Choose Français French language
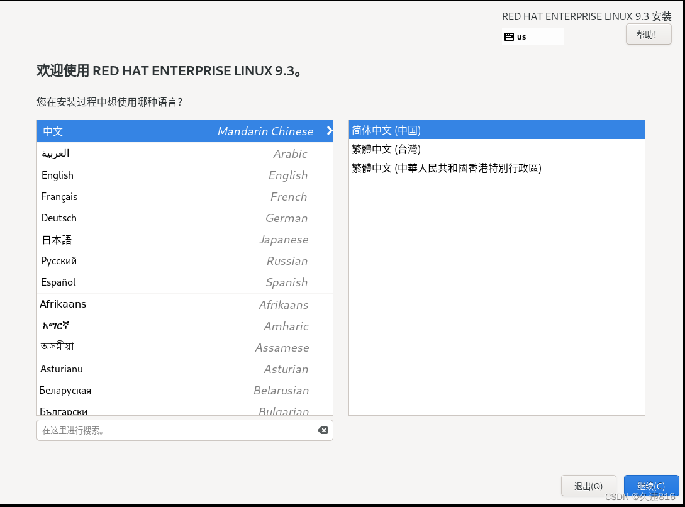Image resolution: width=685 pixels, height=507 pixels. (185, 196)
